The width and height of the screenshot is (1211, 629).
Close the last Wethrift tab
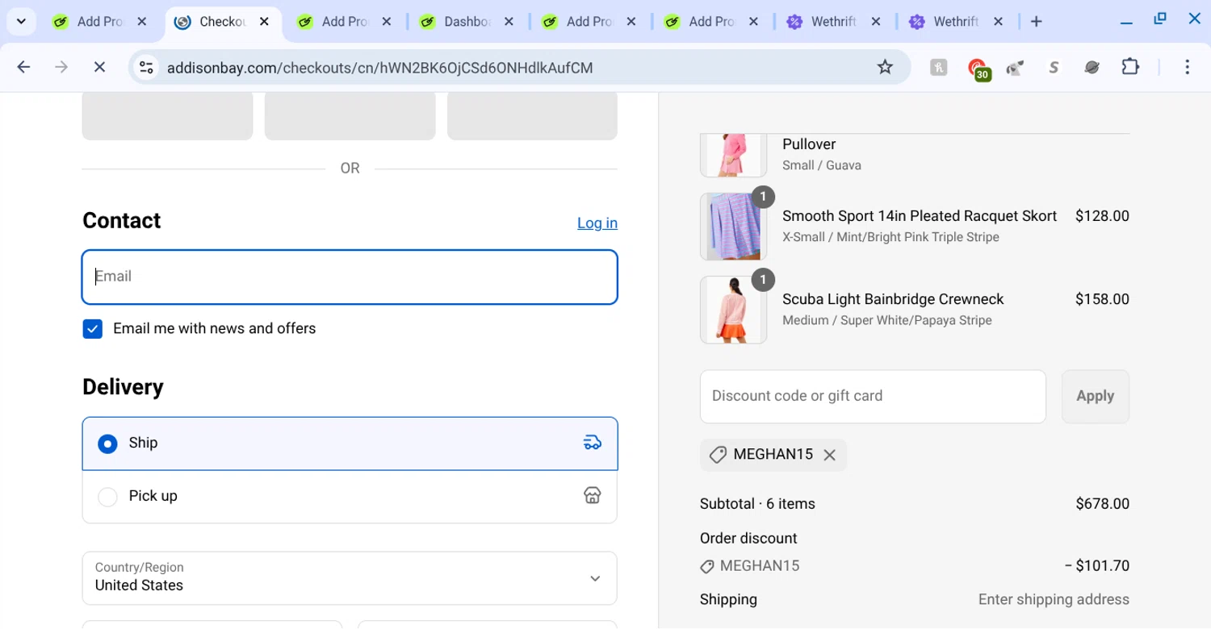point(998,22)
